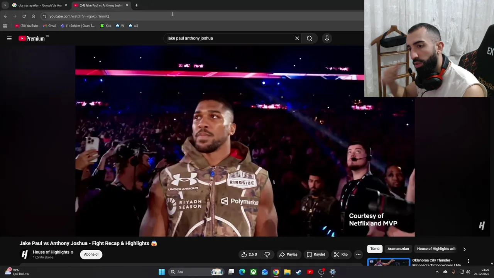
Task: Open the Sohbet | Ozan bookmark
Action: tap(78, 26)
